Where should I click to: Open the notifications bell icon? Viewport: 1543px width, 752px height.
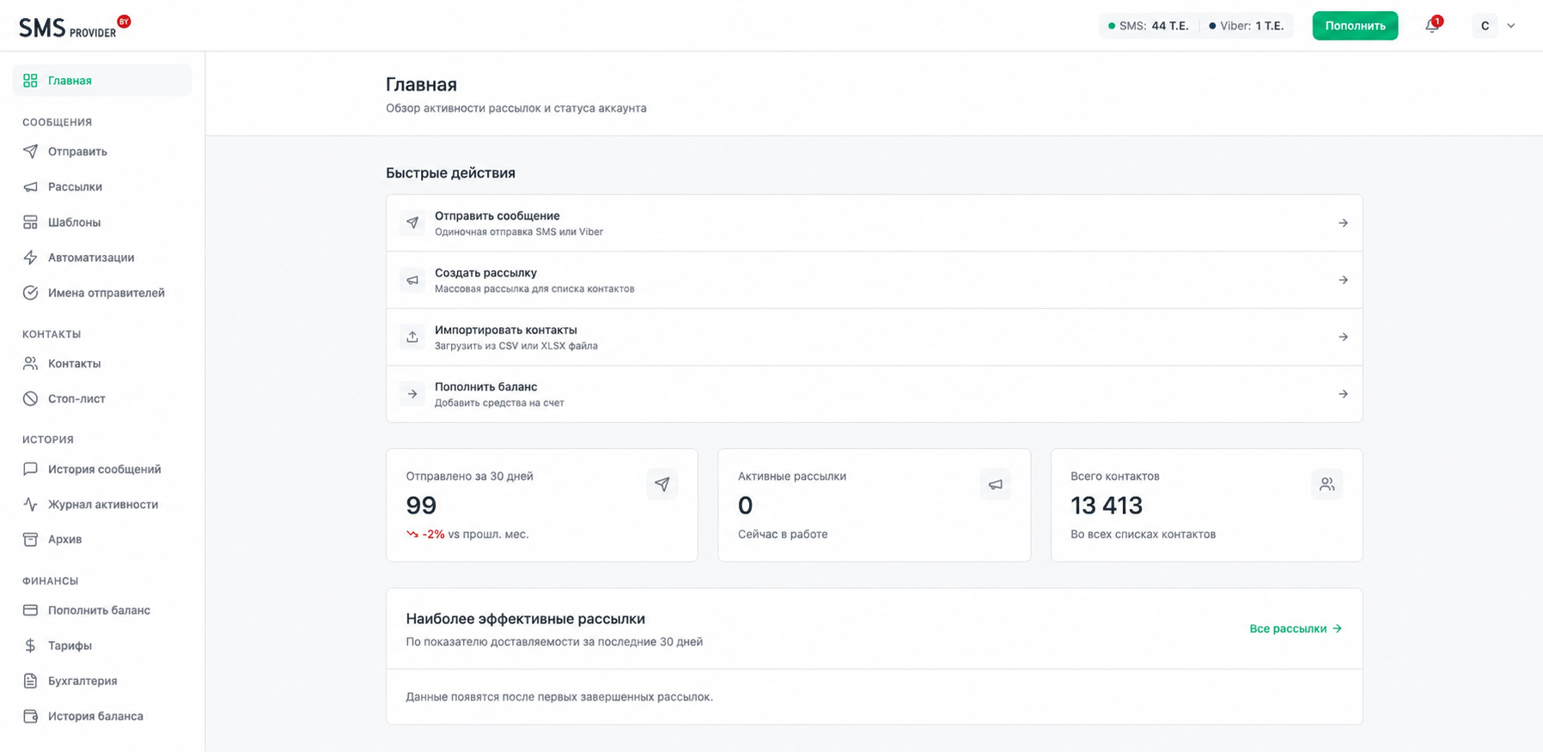pos(1432,26)
